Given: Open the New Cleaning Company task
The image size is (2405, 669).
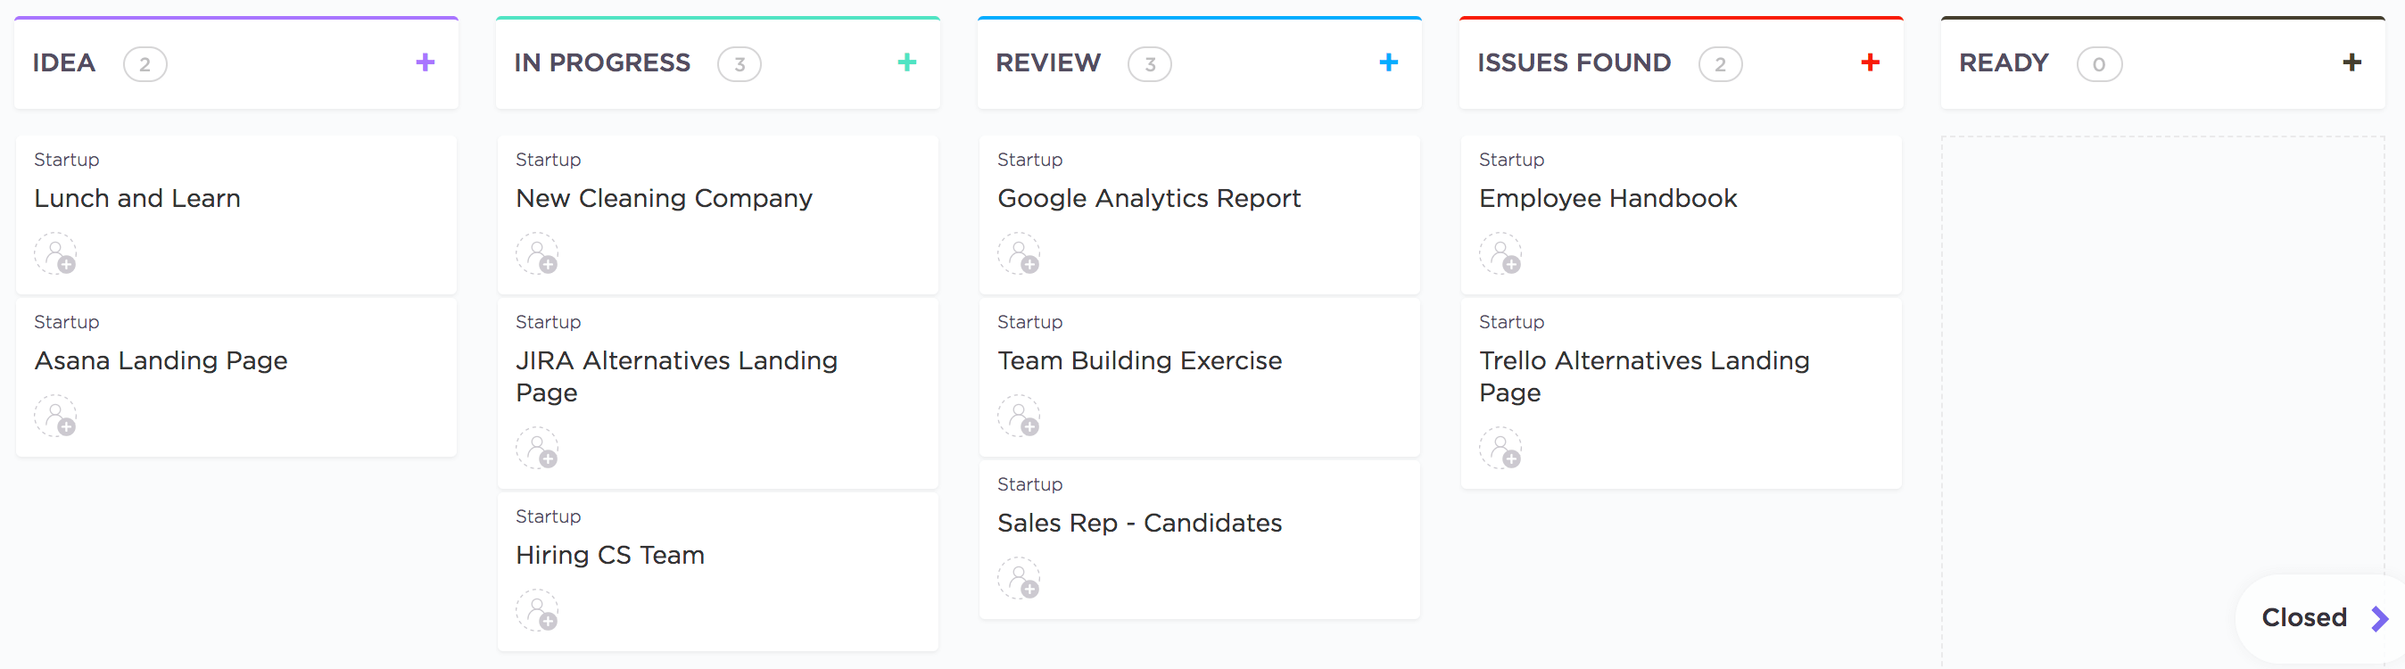Looking at the screenshot, I should 664,198.
